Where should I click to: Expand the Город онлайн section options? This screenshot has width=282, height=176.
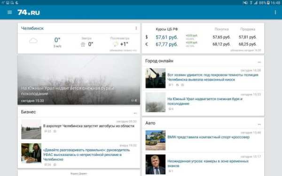259,62
